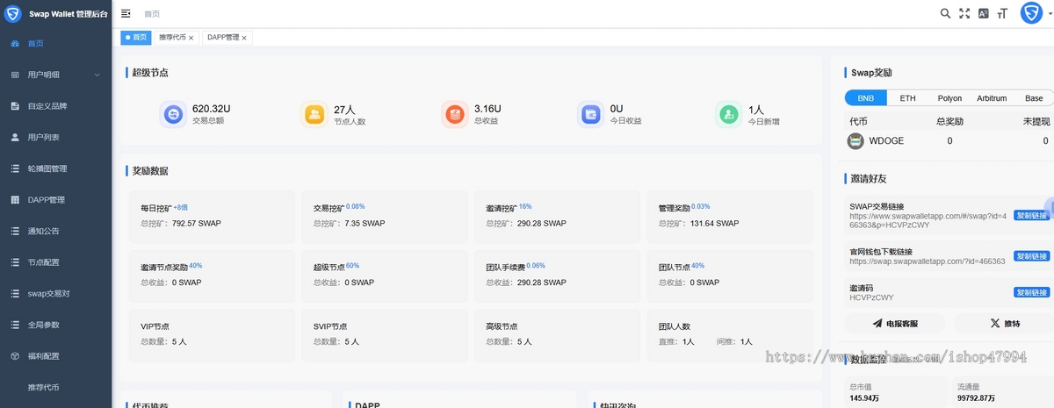Enter fullscreen with the expand icon
Image resolution: width=1054 pixels, height=408 pixels.
pyautogui.click(x=964, y=13)
